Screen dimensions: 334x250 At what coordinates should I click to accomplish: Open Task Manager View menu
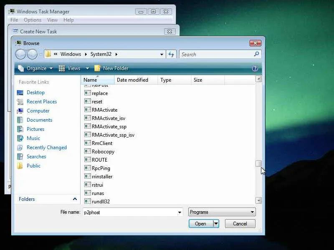tap(53, 20)
